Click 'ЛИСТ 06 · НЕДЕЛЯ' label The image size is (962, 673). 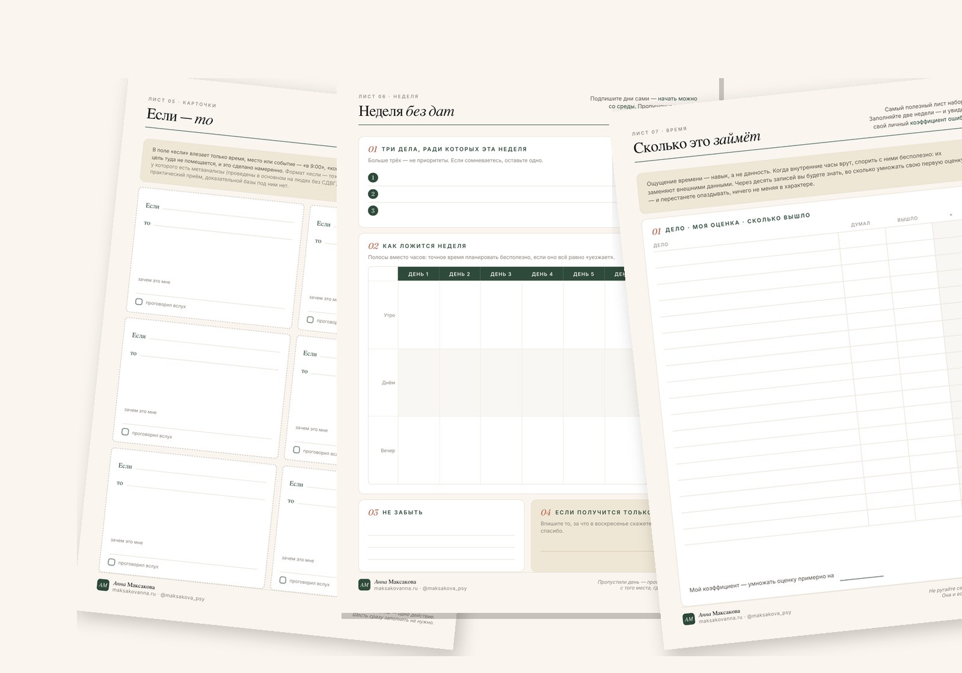pos(388,96)
